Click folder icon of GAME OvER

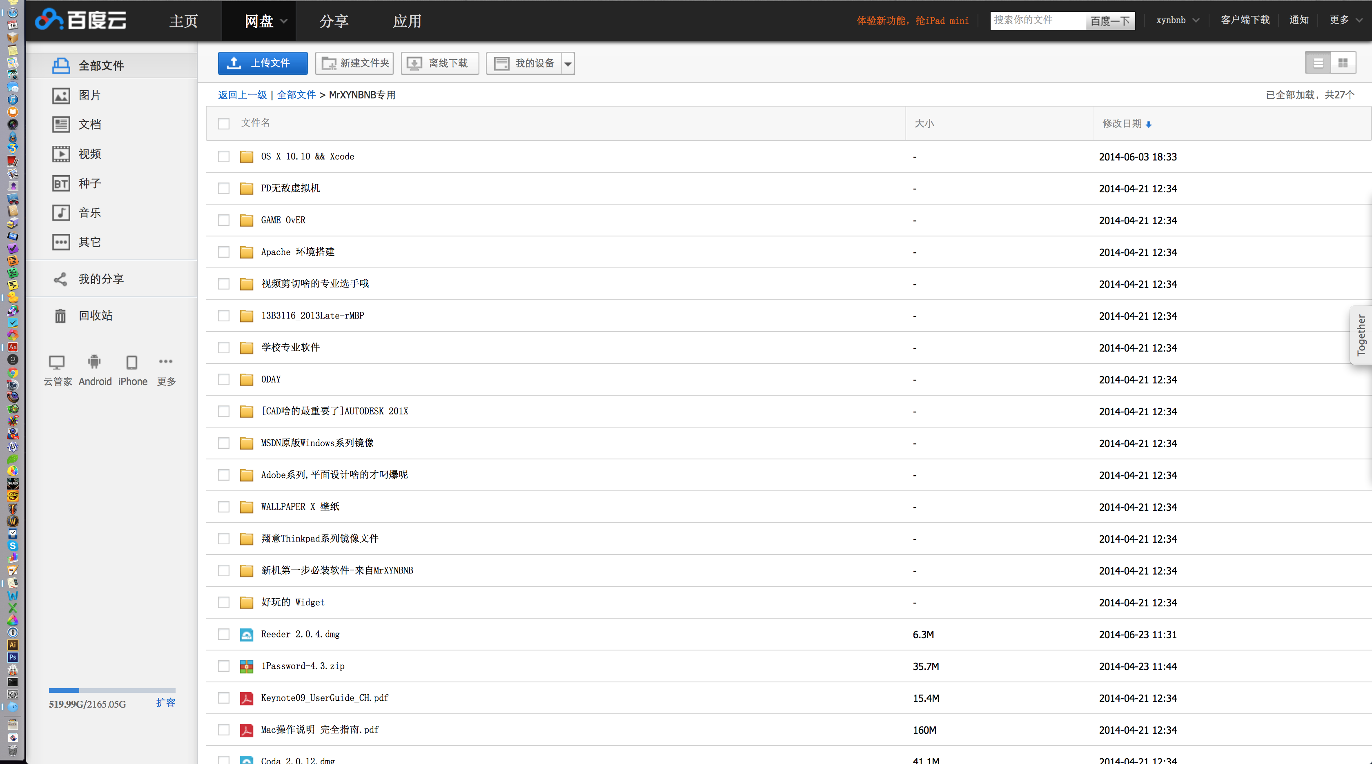tap(246, 221)
